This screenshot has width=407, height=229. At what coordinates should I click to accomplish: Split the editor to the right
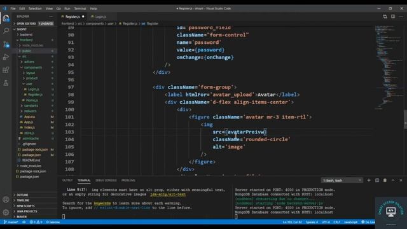[x=393, y=17]
